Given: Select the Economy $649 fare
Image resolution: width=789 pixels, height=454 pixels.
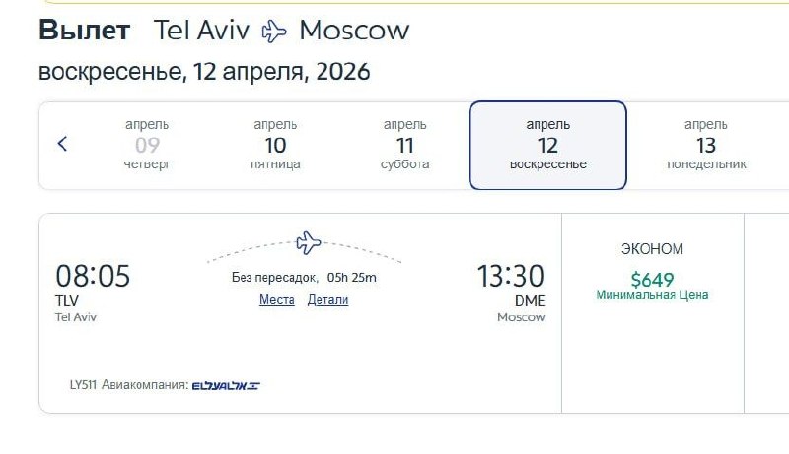Looking at the screenshot, I should 652,280.
